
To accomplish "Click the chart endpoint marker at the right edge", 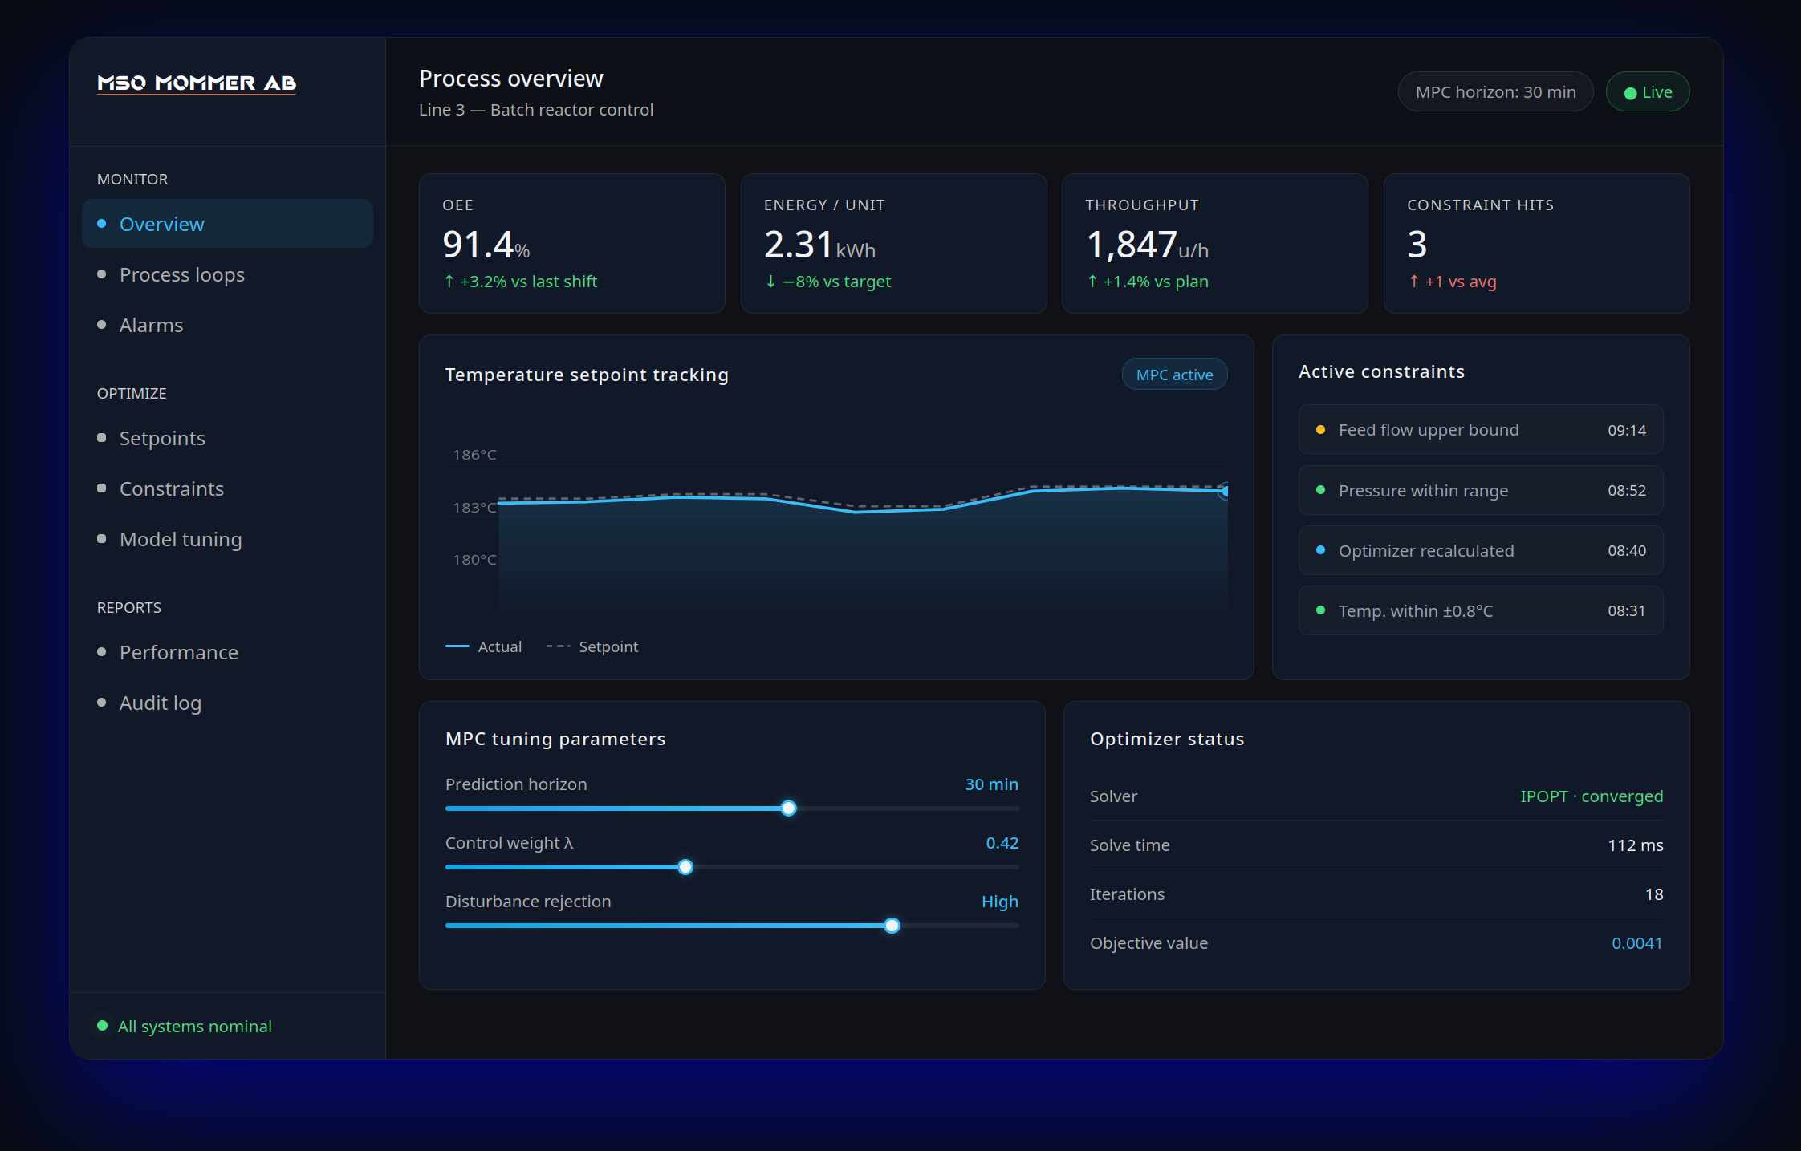I will pos(1225,491).
